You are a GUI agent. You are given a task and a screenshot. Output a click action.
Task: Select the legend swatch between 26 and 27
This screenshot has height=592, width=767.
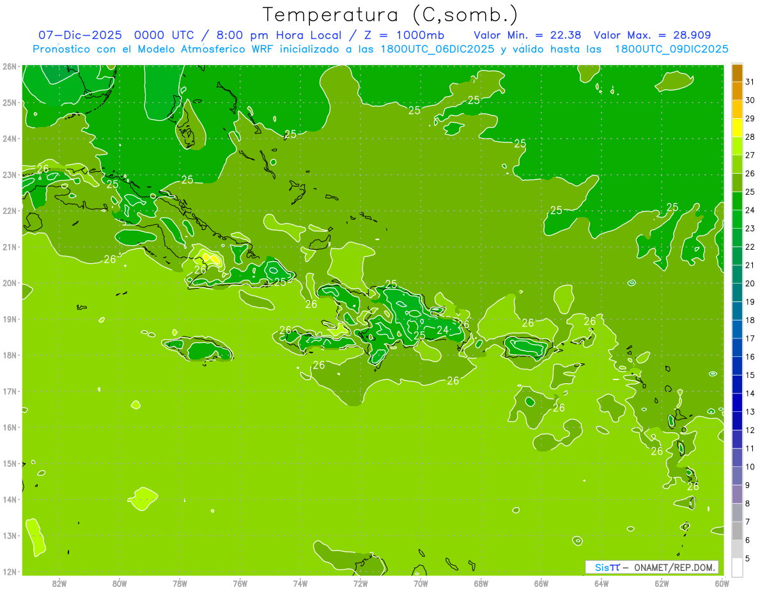tap(737, 164)
